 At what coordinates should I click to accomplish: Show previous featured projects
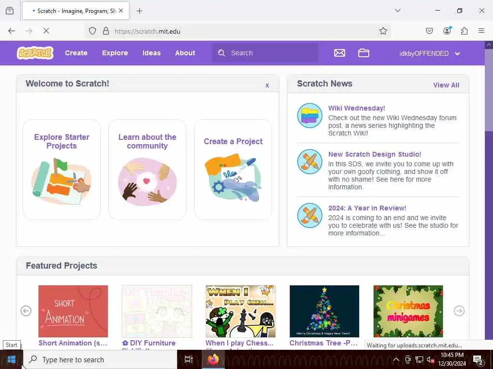point(26,311)
